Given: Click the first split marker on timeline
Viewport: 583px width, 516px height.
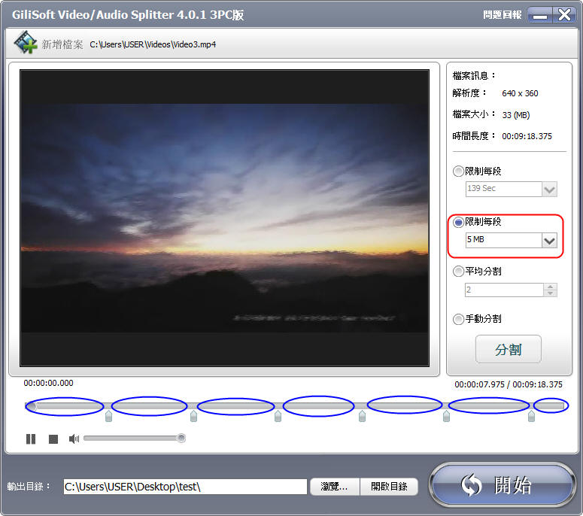Looking at the screenshot, I should point(108,416).
